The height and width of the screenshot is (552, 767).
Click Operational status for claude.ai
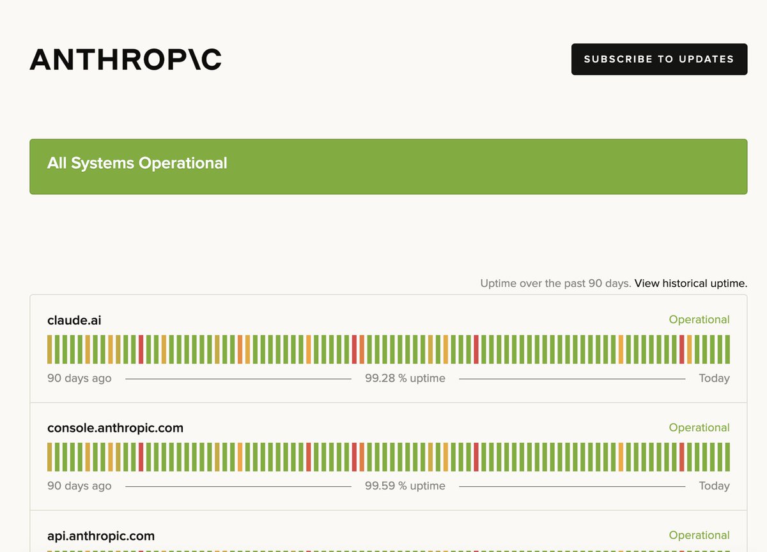click(699, 319)
